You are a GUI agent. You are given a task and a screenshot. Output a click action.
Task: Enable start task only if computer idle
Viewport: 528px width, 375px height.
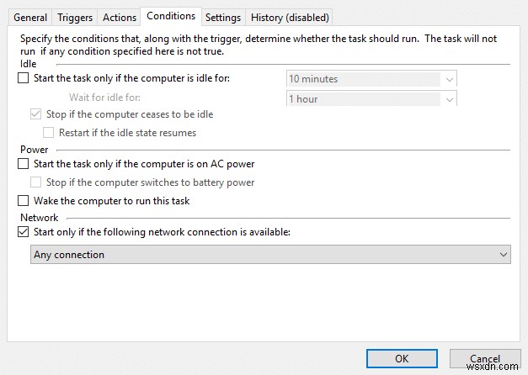tap(23, 79)
